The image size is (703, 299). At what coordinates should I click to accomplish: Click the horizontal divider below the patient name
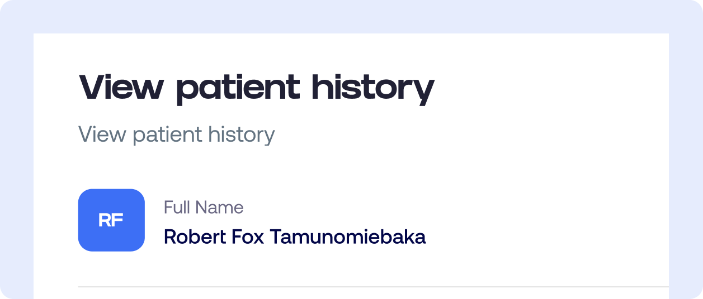tap(373, 287)
